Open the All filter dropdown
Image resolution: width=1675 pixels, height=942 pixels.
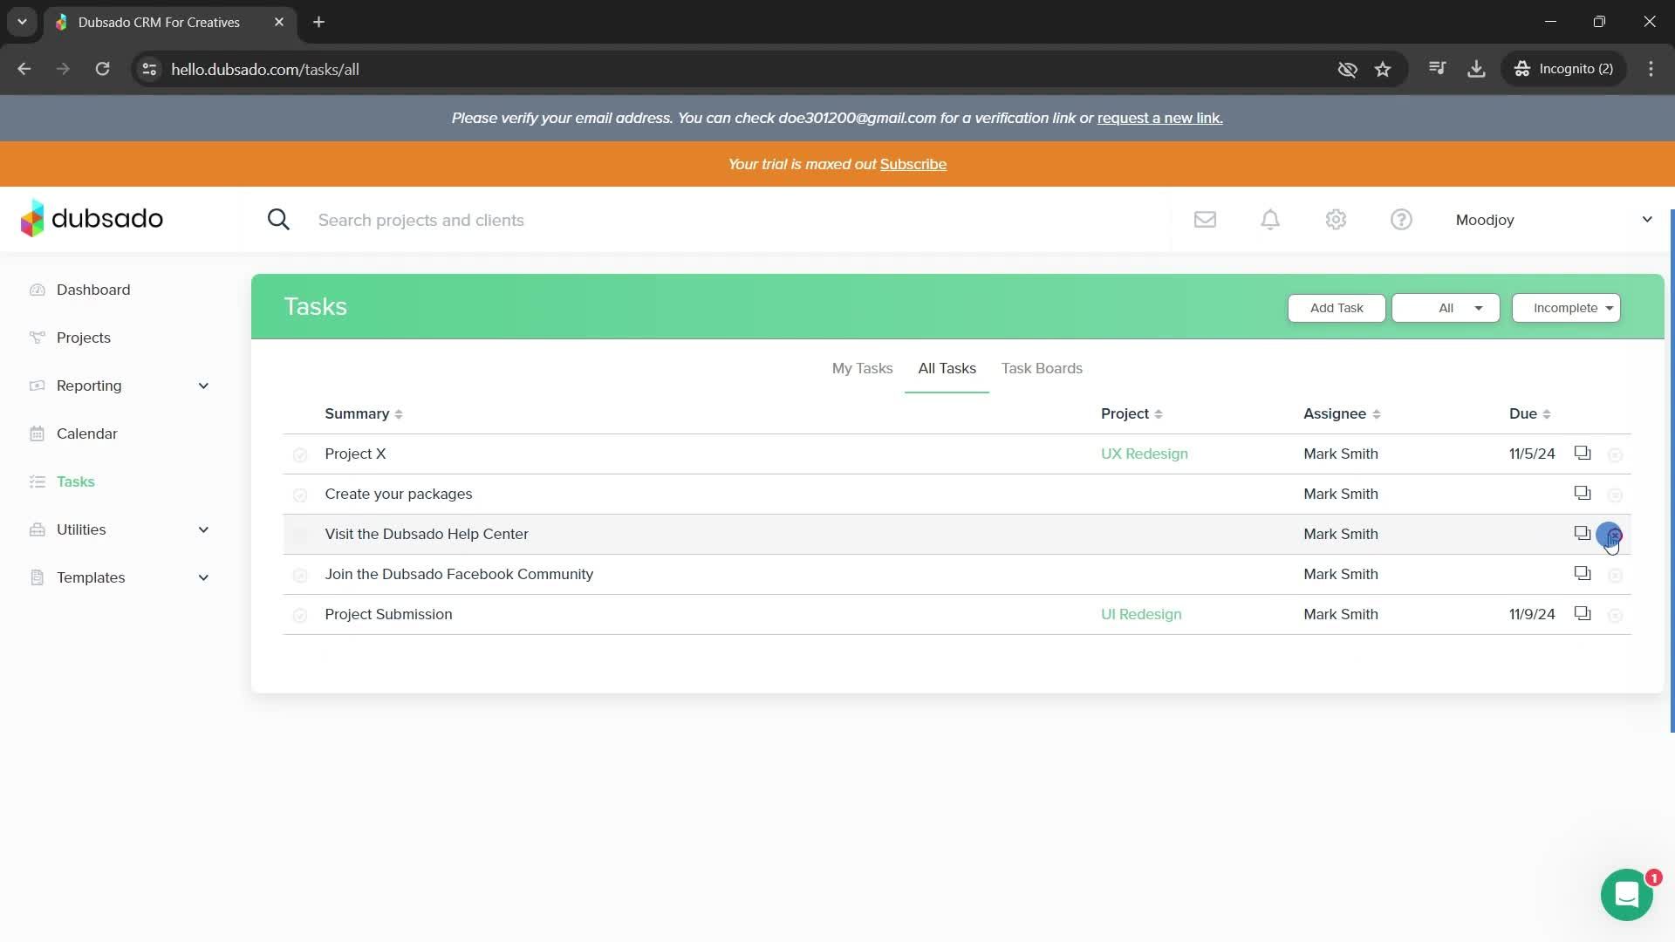(x=1446, y=308)
